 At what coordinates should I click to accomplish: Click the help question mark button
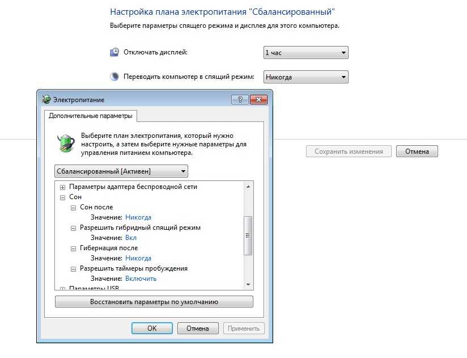click(x=240, y=99)
